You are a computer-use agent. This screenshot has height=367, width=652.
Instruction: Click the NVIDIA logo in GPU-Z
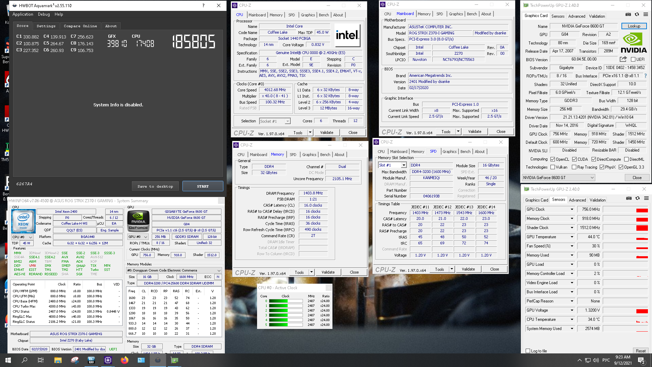[634, 43]
